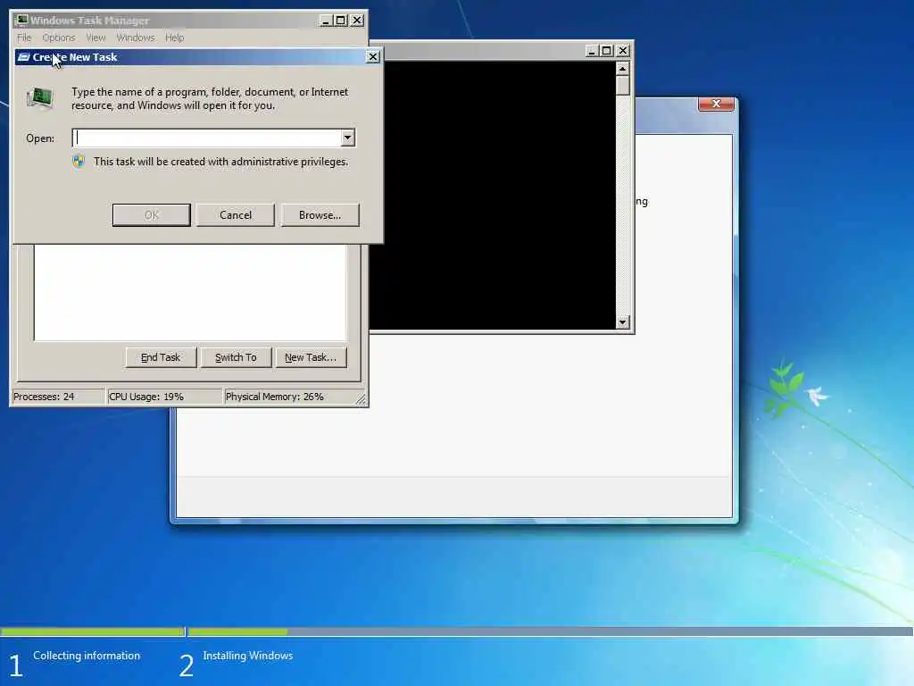Close the Create New Task dialog
The width and height of the screenshot is (914, 686).
click(x=372, y=56)
